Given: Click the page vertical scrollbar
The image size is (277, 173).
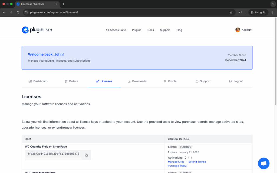Looking at the screenshot, I should 276,62.
